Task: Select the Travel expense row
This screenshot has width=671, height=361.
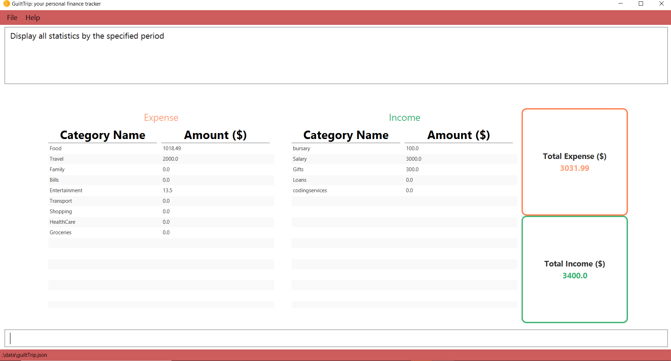Action: pos(161,159)
